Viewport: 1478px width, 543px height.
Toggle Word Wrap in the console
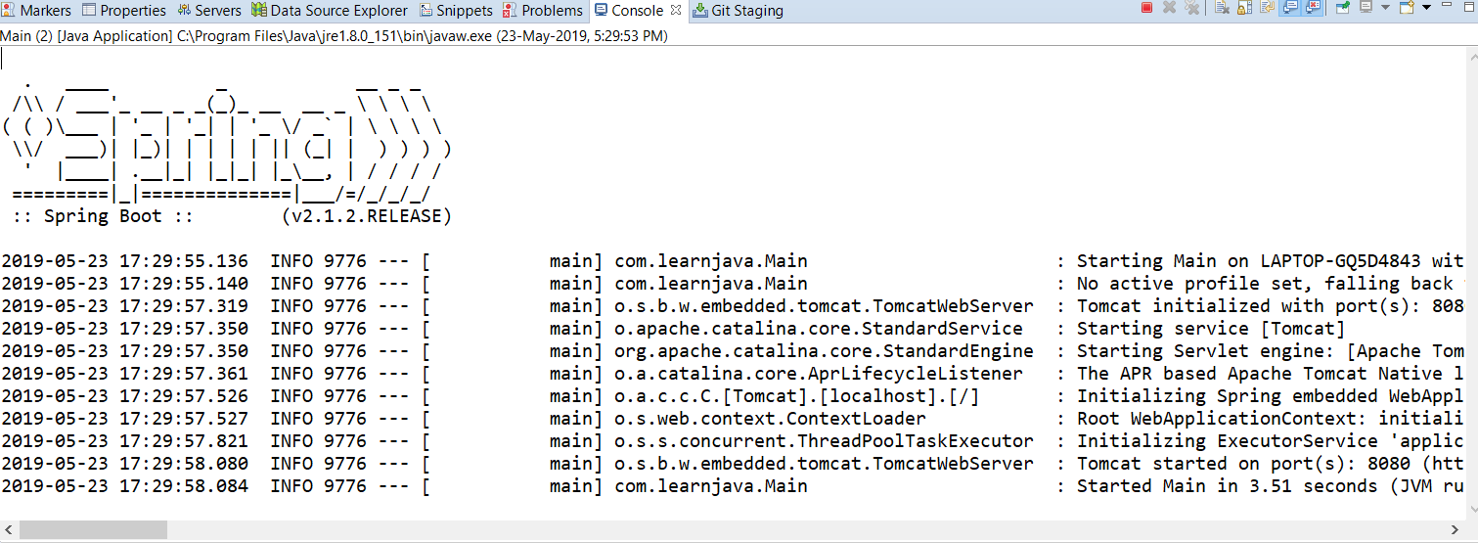[1268, 8]
